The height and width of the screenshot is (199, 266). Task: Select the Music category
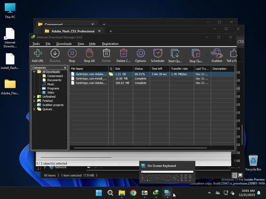(x=51, y=84)
